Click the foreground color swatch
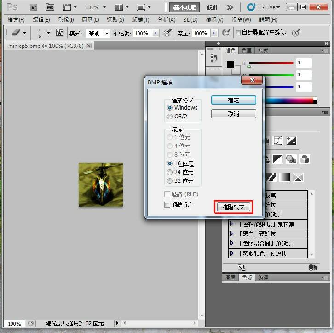The width and height of the screenshot is (334, 333). tap(230, 64)
